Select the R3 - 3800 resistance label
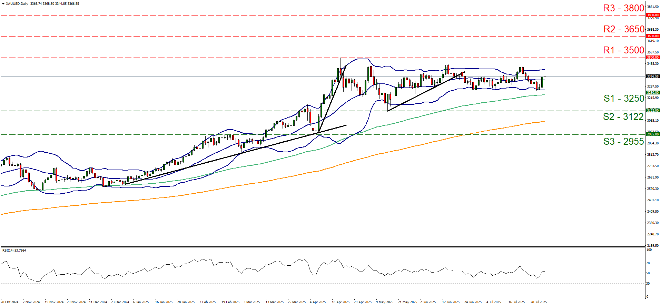 pos(623,8)
